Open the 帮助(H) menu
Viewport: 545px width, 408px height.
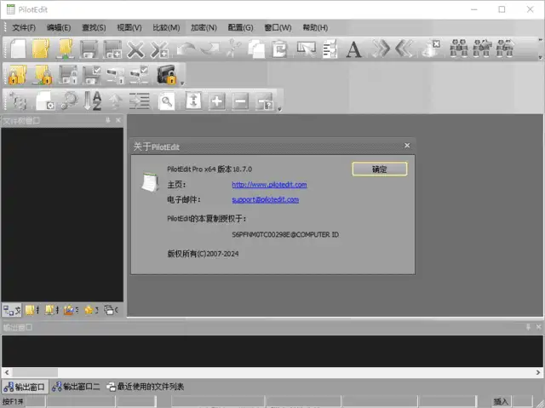[x=315, y=28]
